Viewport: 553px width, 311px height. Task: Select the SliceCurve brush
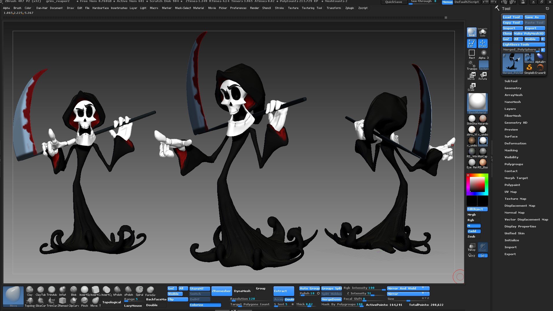(41, 302)
